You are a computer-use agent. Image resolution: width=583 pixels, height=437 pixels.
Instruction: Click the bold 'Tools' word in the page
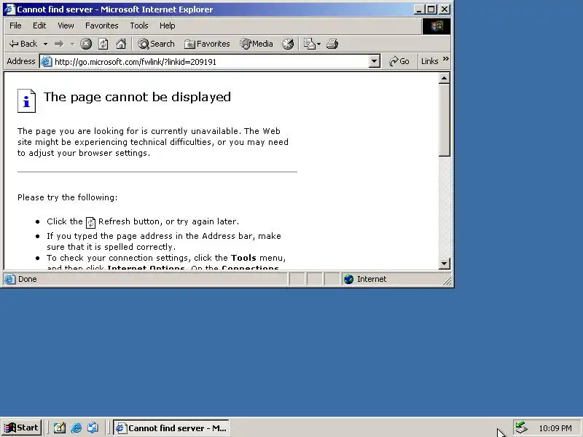pyautogui.click(x=243, y=258)
